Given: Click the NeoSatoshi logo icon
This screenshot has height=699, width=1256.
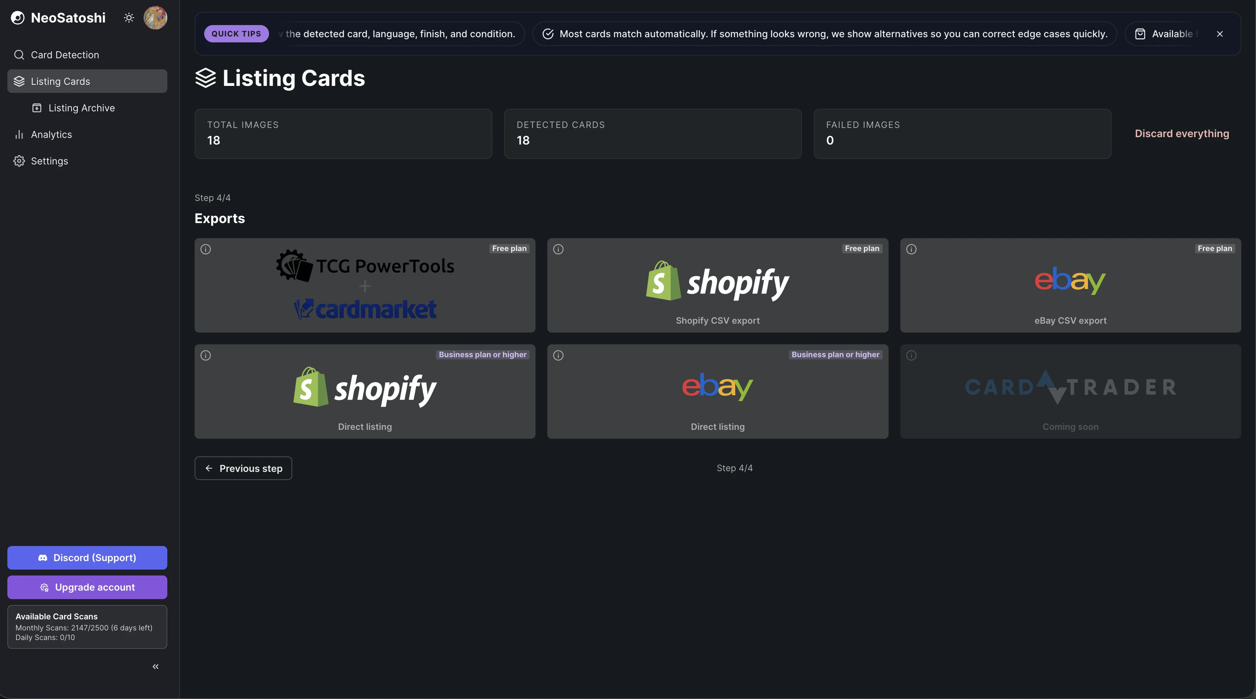Looking at the screenshot, I should [18, 18].
